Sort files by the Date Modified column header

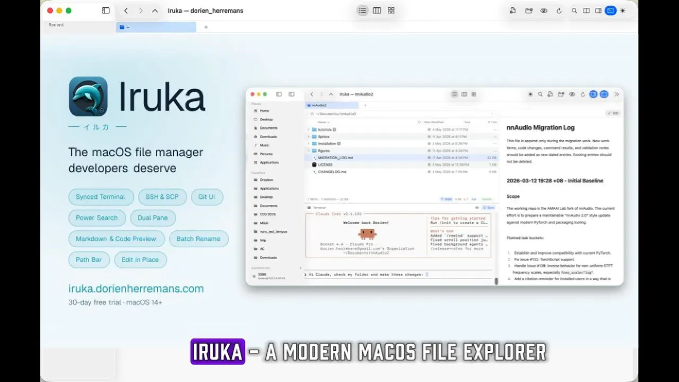pyautogui.click(x=434, y=122)
